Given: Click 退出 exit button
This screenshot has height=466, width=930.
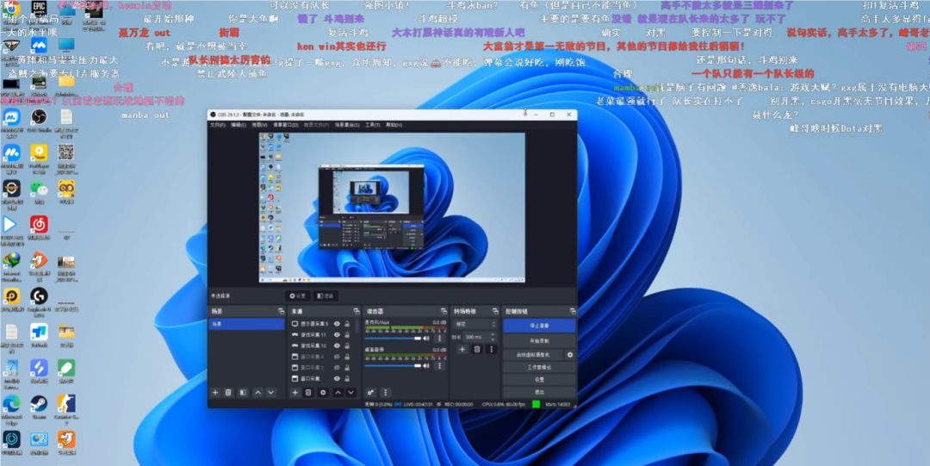Looking at the screenshot, I should pyautogui.click(x=539, y=393).
